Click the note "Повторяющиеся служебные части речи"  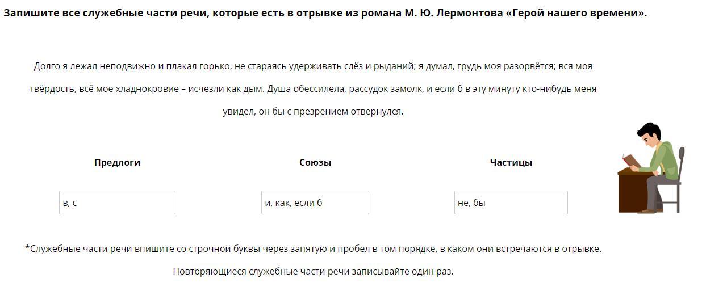[x=313, y=271]
